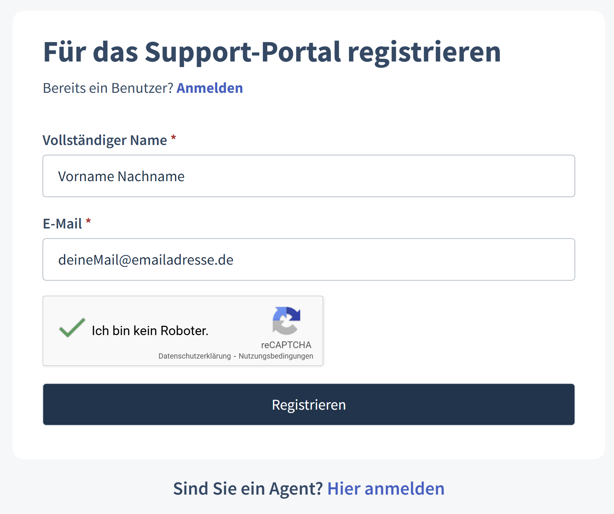
Task: Click the Für das Support-Portal registrieren heading
Action: (272, 52)
